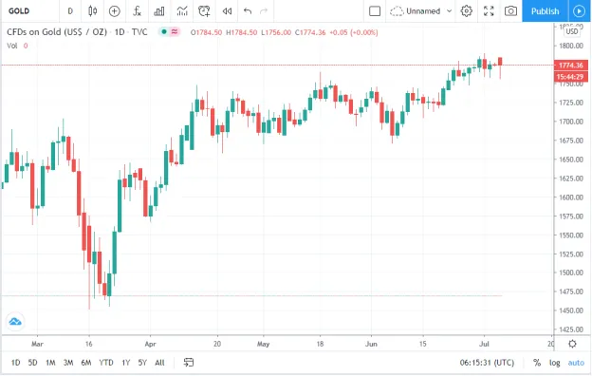
Task: Click the 1800.00 price axis label
Action: 571,46
